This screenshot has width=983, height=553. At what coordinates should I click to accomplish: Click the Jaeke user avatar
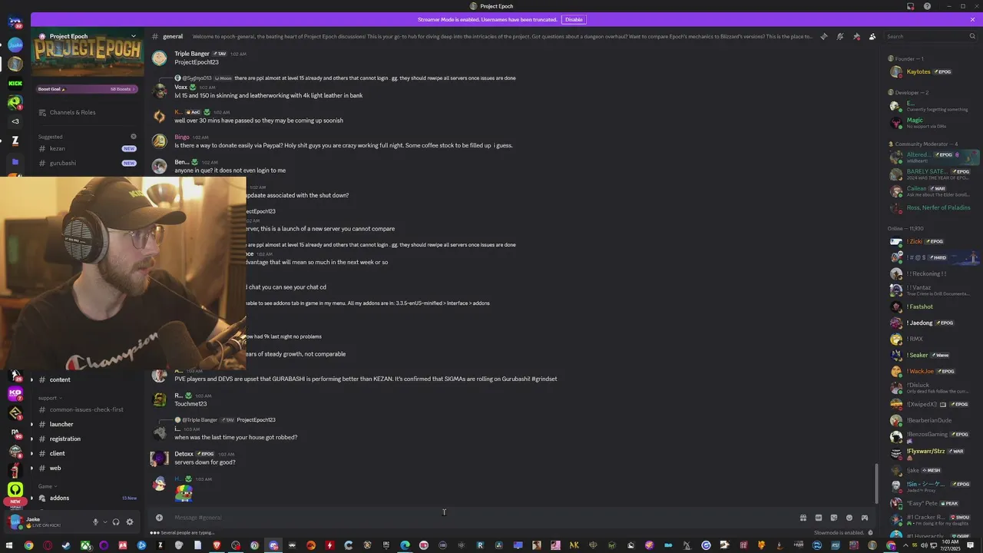(x=15, y=522)
